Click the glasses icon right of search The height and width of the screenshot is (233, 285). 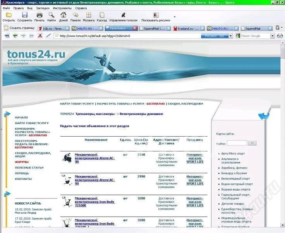click(x=280, y=36)
